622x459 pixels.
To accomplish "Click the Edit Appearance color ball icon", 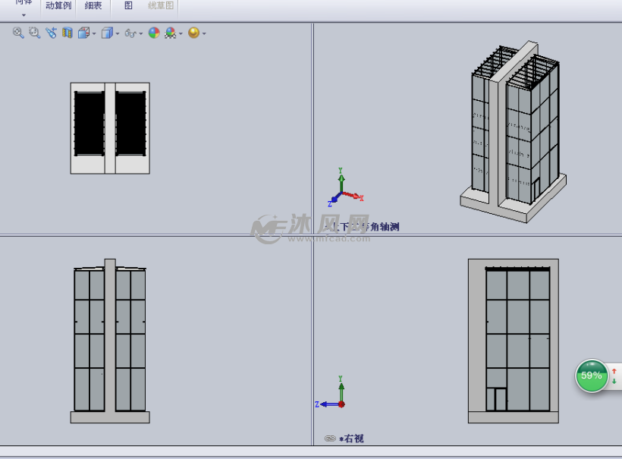I will coord(152,33).
